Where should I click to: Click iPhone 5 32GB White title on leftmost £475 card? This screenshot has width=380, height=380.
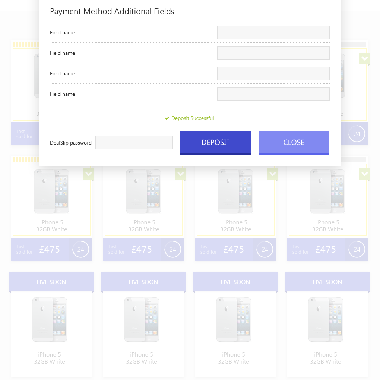click(x=52, y=226)
